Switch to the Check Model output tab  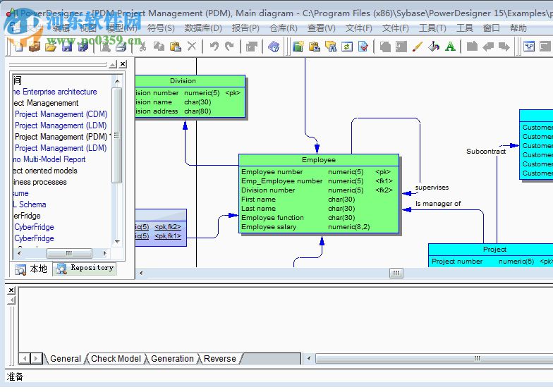116,359
